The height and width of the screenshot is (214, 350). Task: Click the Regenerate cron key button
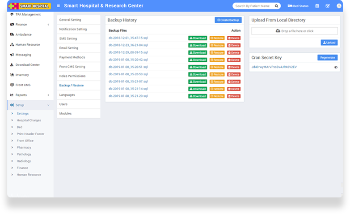point(327,58)
